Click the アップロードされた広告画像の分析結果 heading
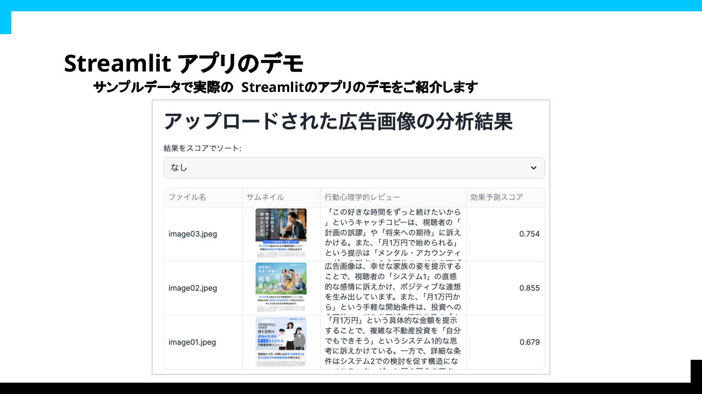The image size is (702, 394). click(338, 121)
